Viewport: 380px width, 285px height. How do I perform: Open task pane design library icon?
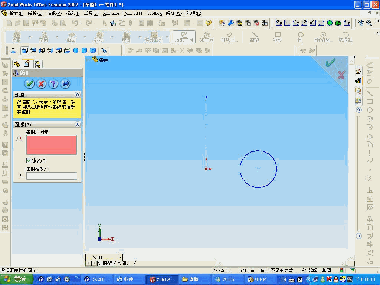pyautogui.click(x=358, y=81)
